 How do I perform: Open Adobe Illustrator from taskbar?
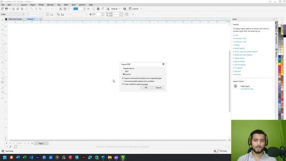point(84,157)
